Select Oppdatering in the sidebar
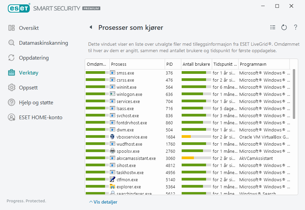305x210 pixels. [x=34, y=58]
